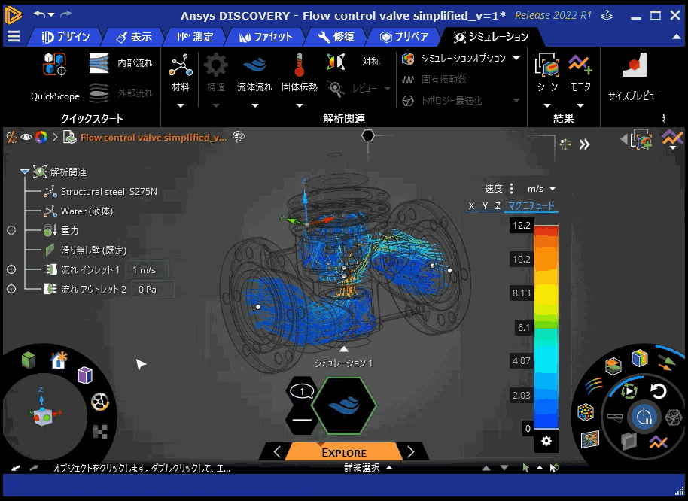Click the green cube icon in left wheel

(29, 360)
